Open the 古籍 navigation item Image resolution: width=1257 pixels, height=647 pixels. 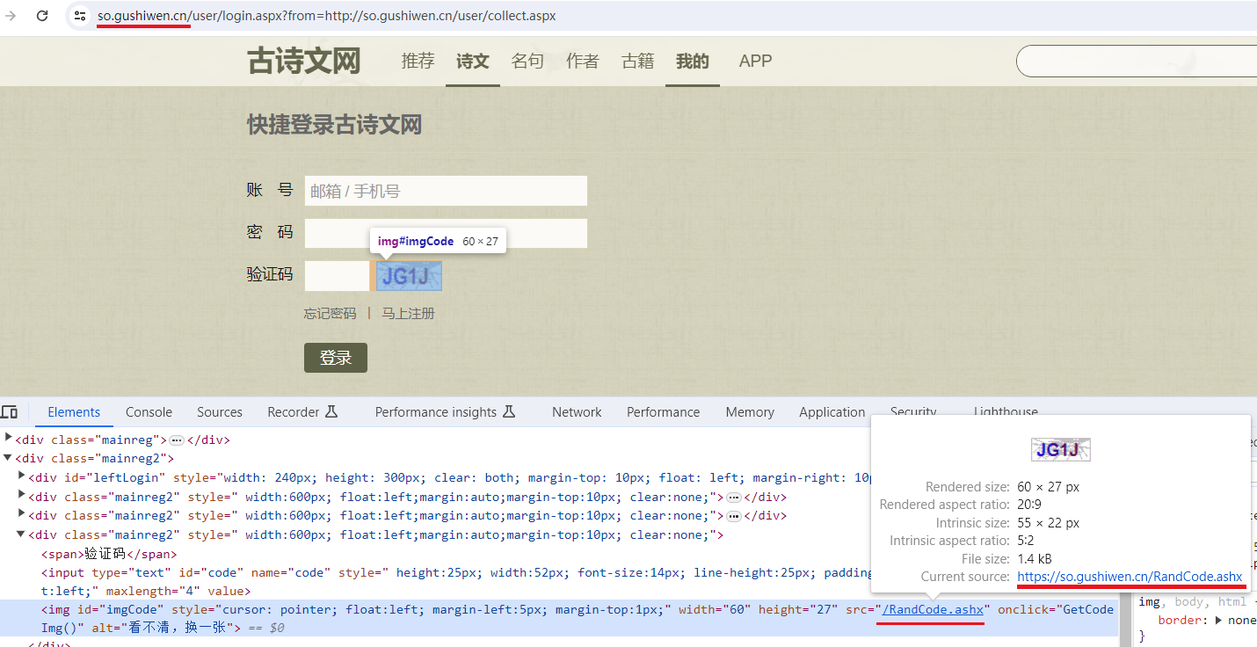[x=638, y=61]
